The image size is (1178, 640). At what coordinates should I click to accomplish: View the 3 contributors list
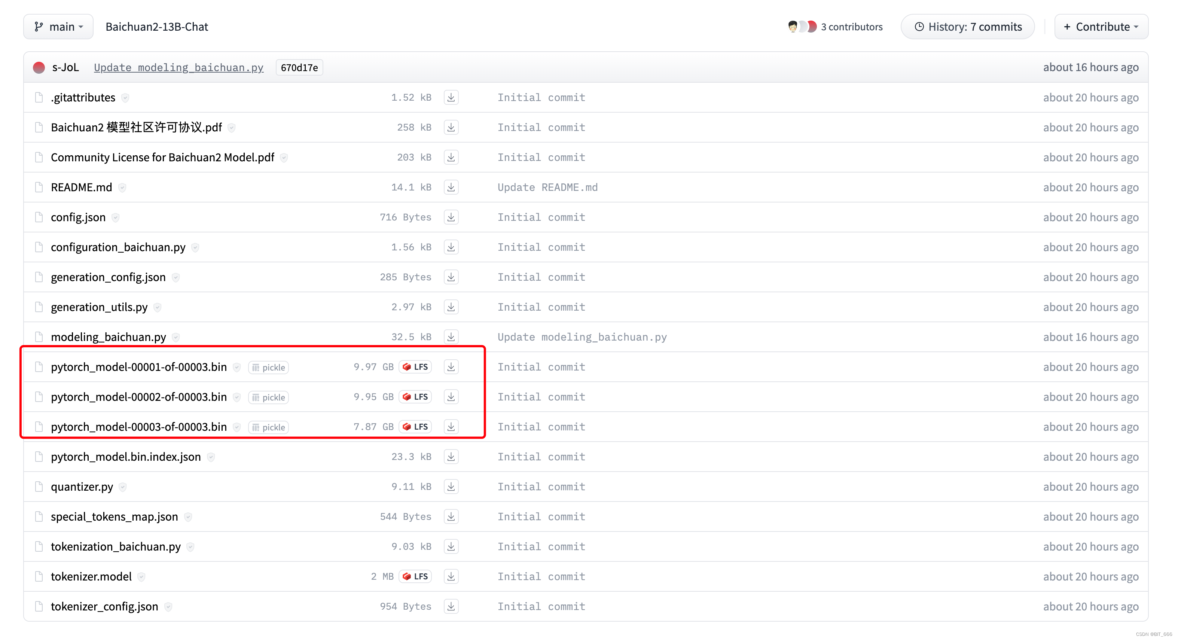[851, 27]
